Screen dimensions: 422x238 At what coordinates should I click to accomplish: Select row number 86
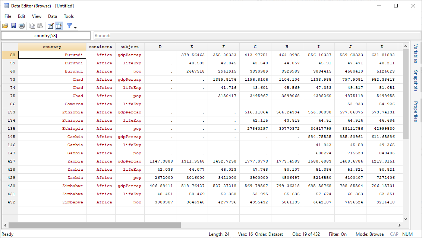click(10, 104)
